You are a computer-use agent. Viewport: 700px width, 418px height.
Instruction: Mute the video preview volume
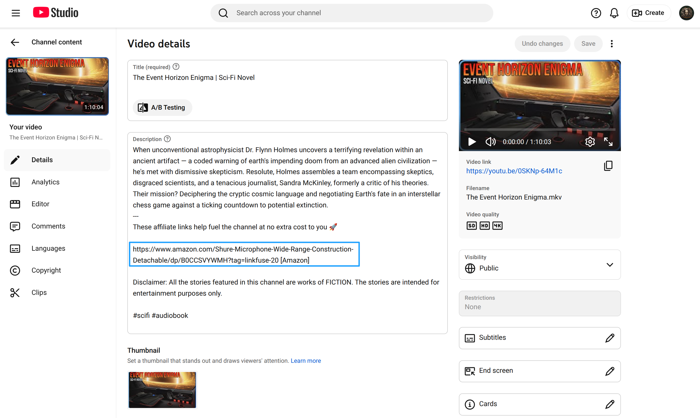[490, 142]
